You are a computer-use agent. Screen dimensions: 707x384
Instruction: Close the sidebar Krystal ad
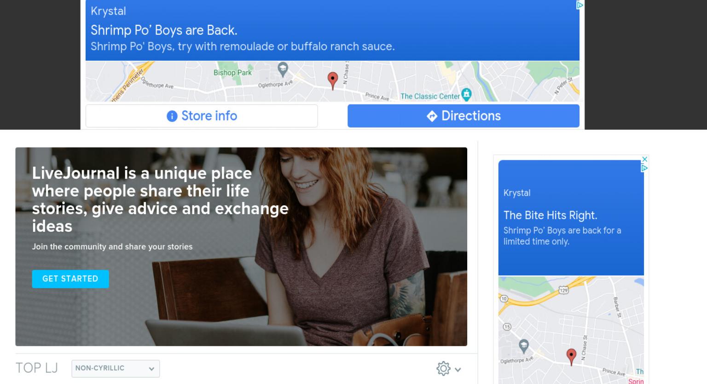(644, 159)
